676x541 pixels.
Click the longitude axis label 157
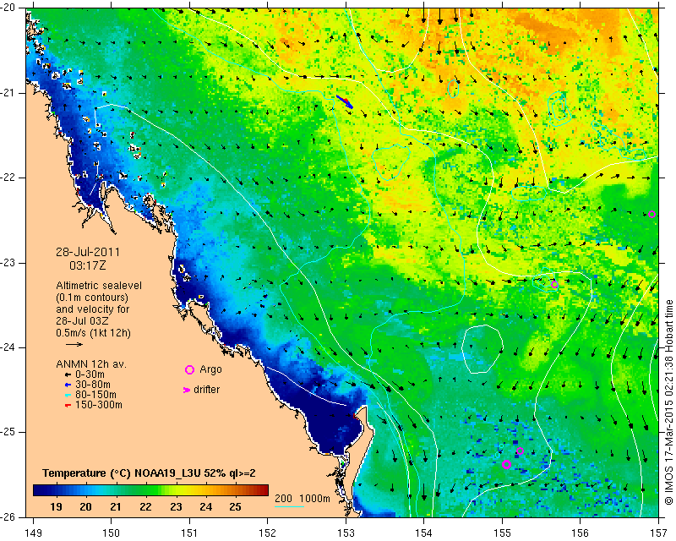click(659, 533)
